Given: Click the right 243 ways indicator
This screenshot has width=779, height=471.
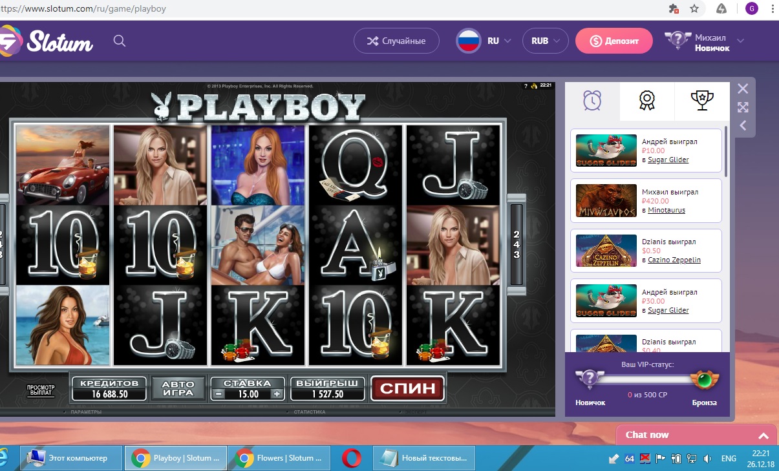Looking at the screenshot, I should [517, 244].
